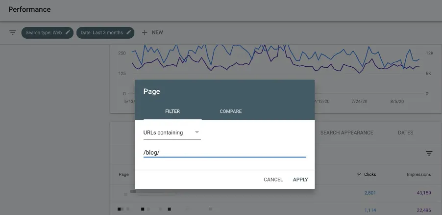The width and height of the screenshot is (442, 215).
Task: Switch to the COMPARE tab in Page dialog
Action: coord(230,111)
